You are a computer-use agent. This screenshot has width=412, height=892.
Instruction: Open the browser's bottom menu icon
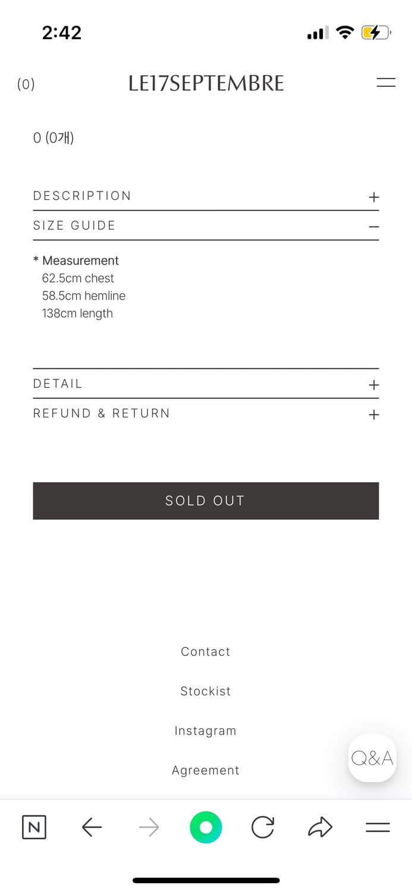click(x=378, y=827)
